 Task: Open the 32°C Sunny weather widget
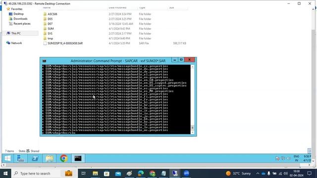(238, 174)
